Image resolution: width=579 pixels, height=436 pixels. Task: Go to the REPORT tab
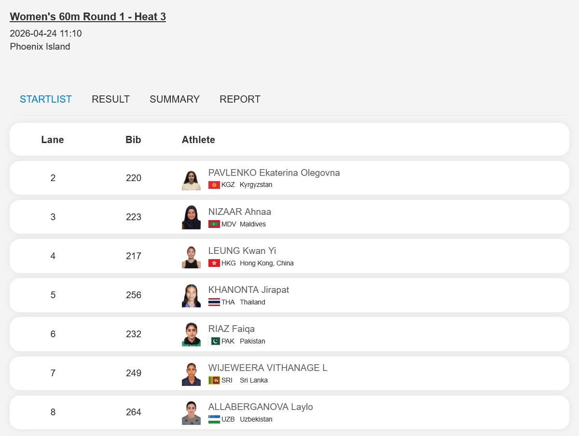pyautogui.click(x=240, y=99)
